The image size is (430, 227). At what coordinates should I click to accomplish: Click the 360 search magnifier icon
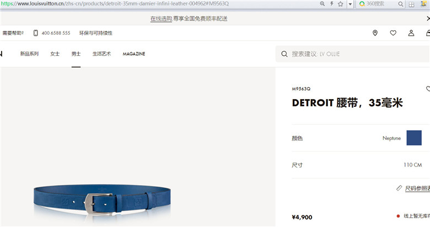(401, 4)
